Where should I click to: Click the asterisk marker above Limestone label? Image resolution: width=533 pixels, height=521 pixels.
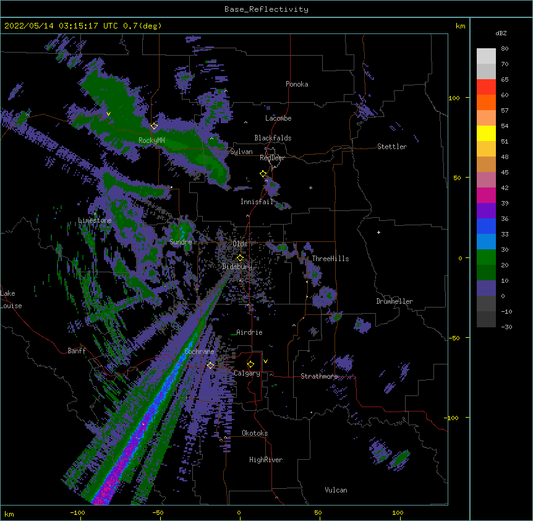point(95,214)
